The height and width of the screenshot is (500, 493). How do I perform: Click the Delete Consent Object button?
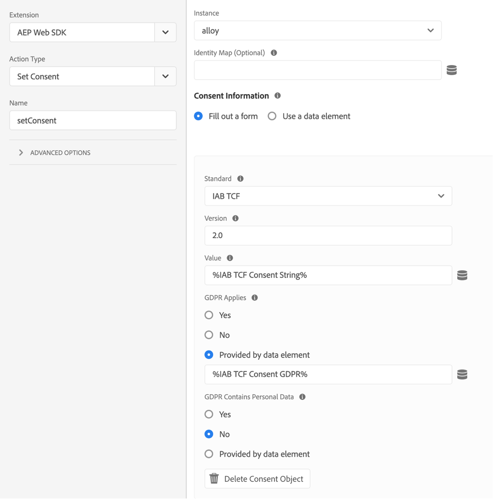257,479
